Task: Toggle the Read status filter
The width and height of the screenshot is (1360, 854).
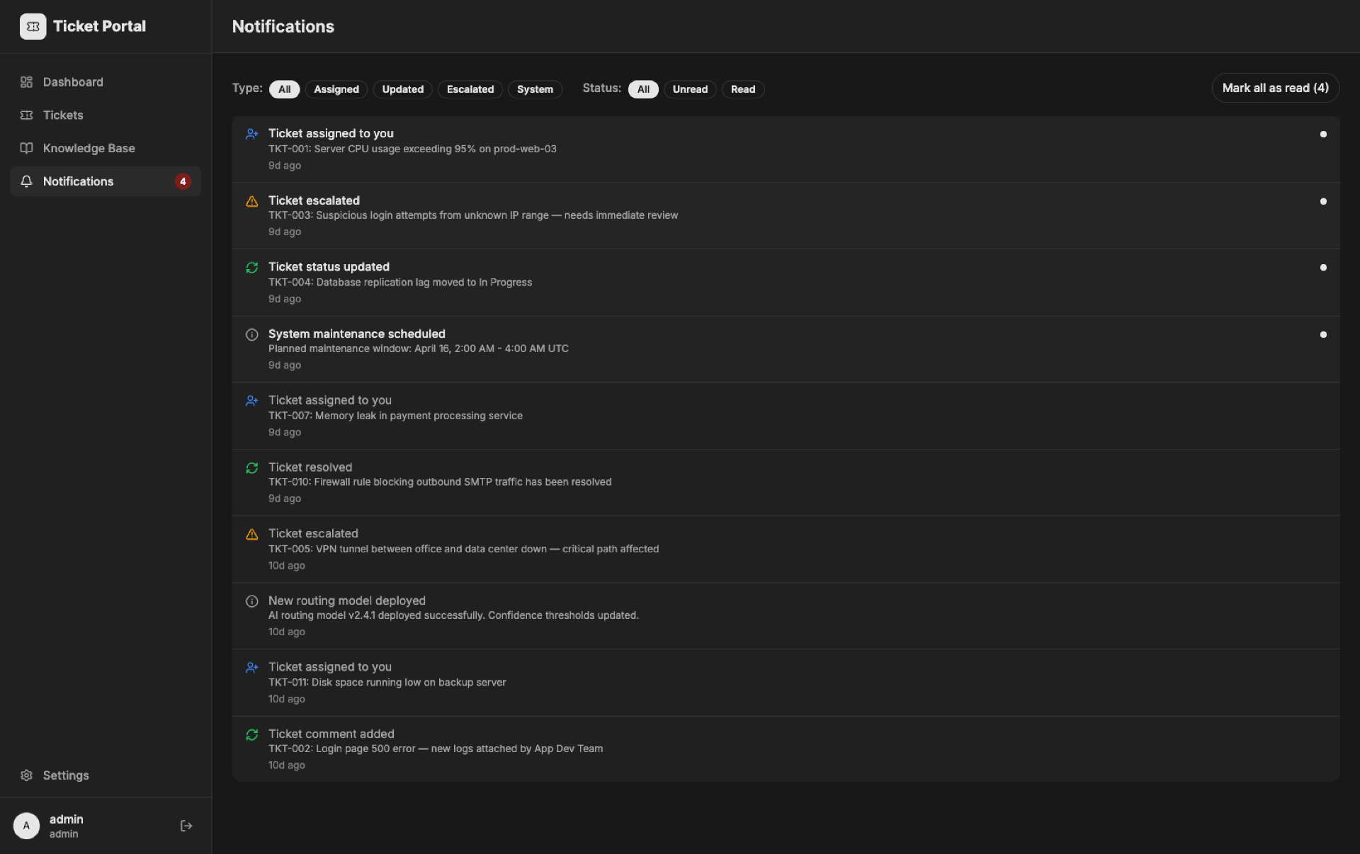Action: [742, 89]
